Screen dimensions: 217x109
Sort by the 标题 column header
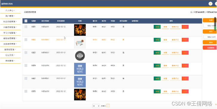click(34, 21)
